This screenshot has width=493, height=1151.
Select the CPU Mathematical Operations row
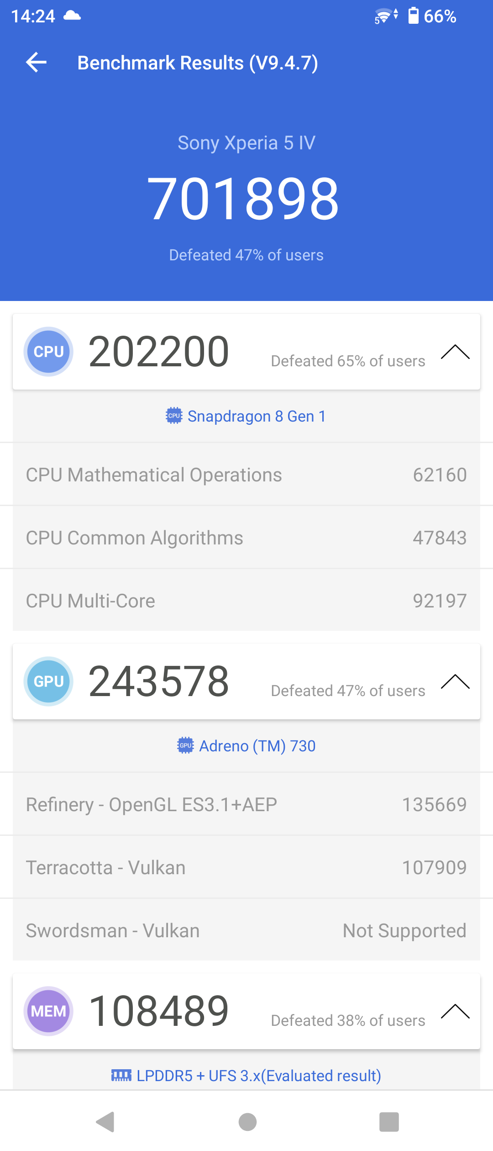pyautogui.click(x=246, y=475)
